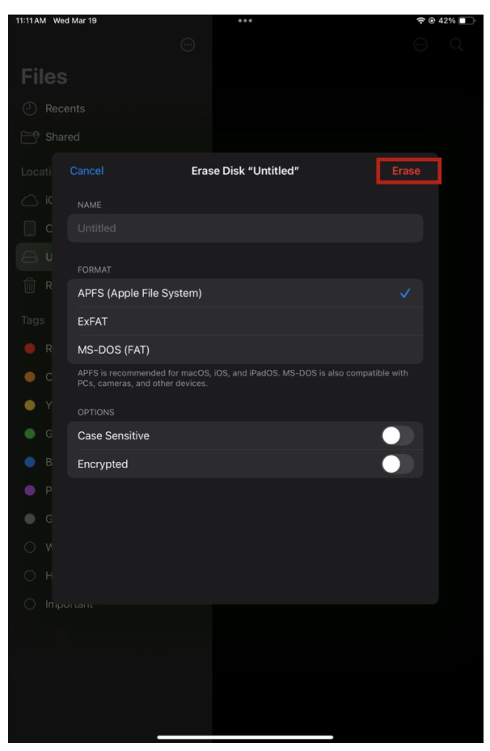The width and height of the screenshot is (490, 751).
Task: Cancel the Erase Disk dialog
Action: click(x=87, y=171)
